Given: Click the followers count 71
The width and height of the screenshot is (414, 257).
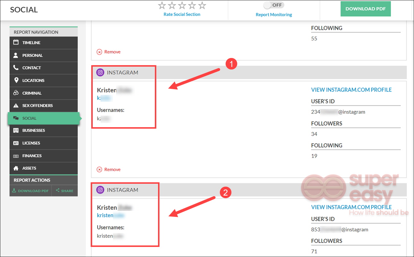Looking at the screenshot, I should [x=314, y=251].
